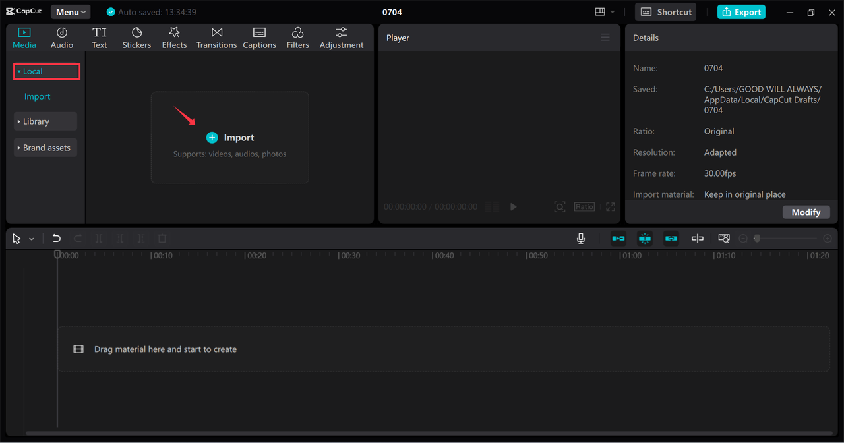This screenshot has width=844, height=443.
Task: Open the Media tab
Action: 24,38
